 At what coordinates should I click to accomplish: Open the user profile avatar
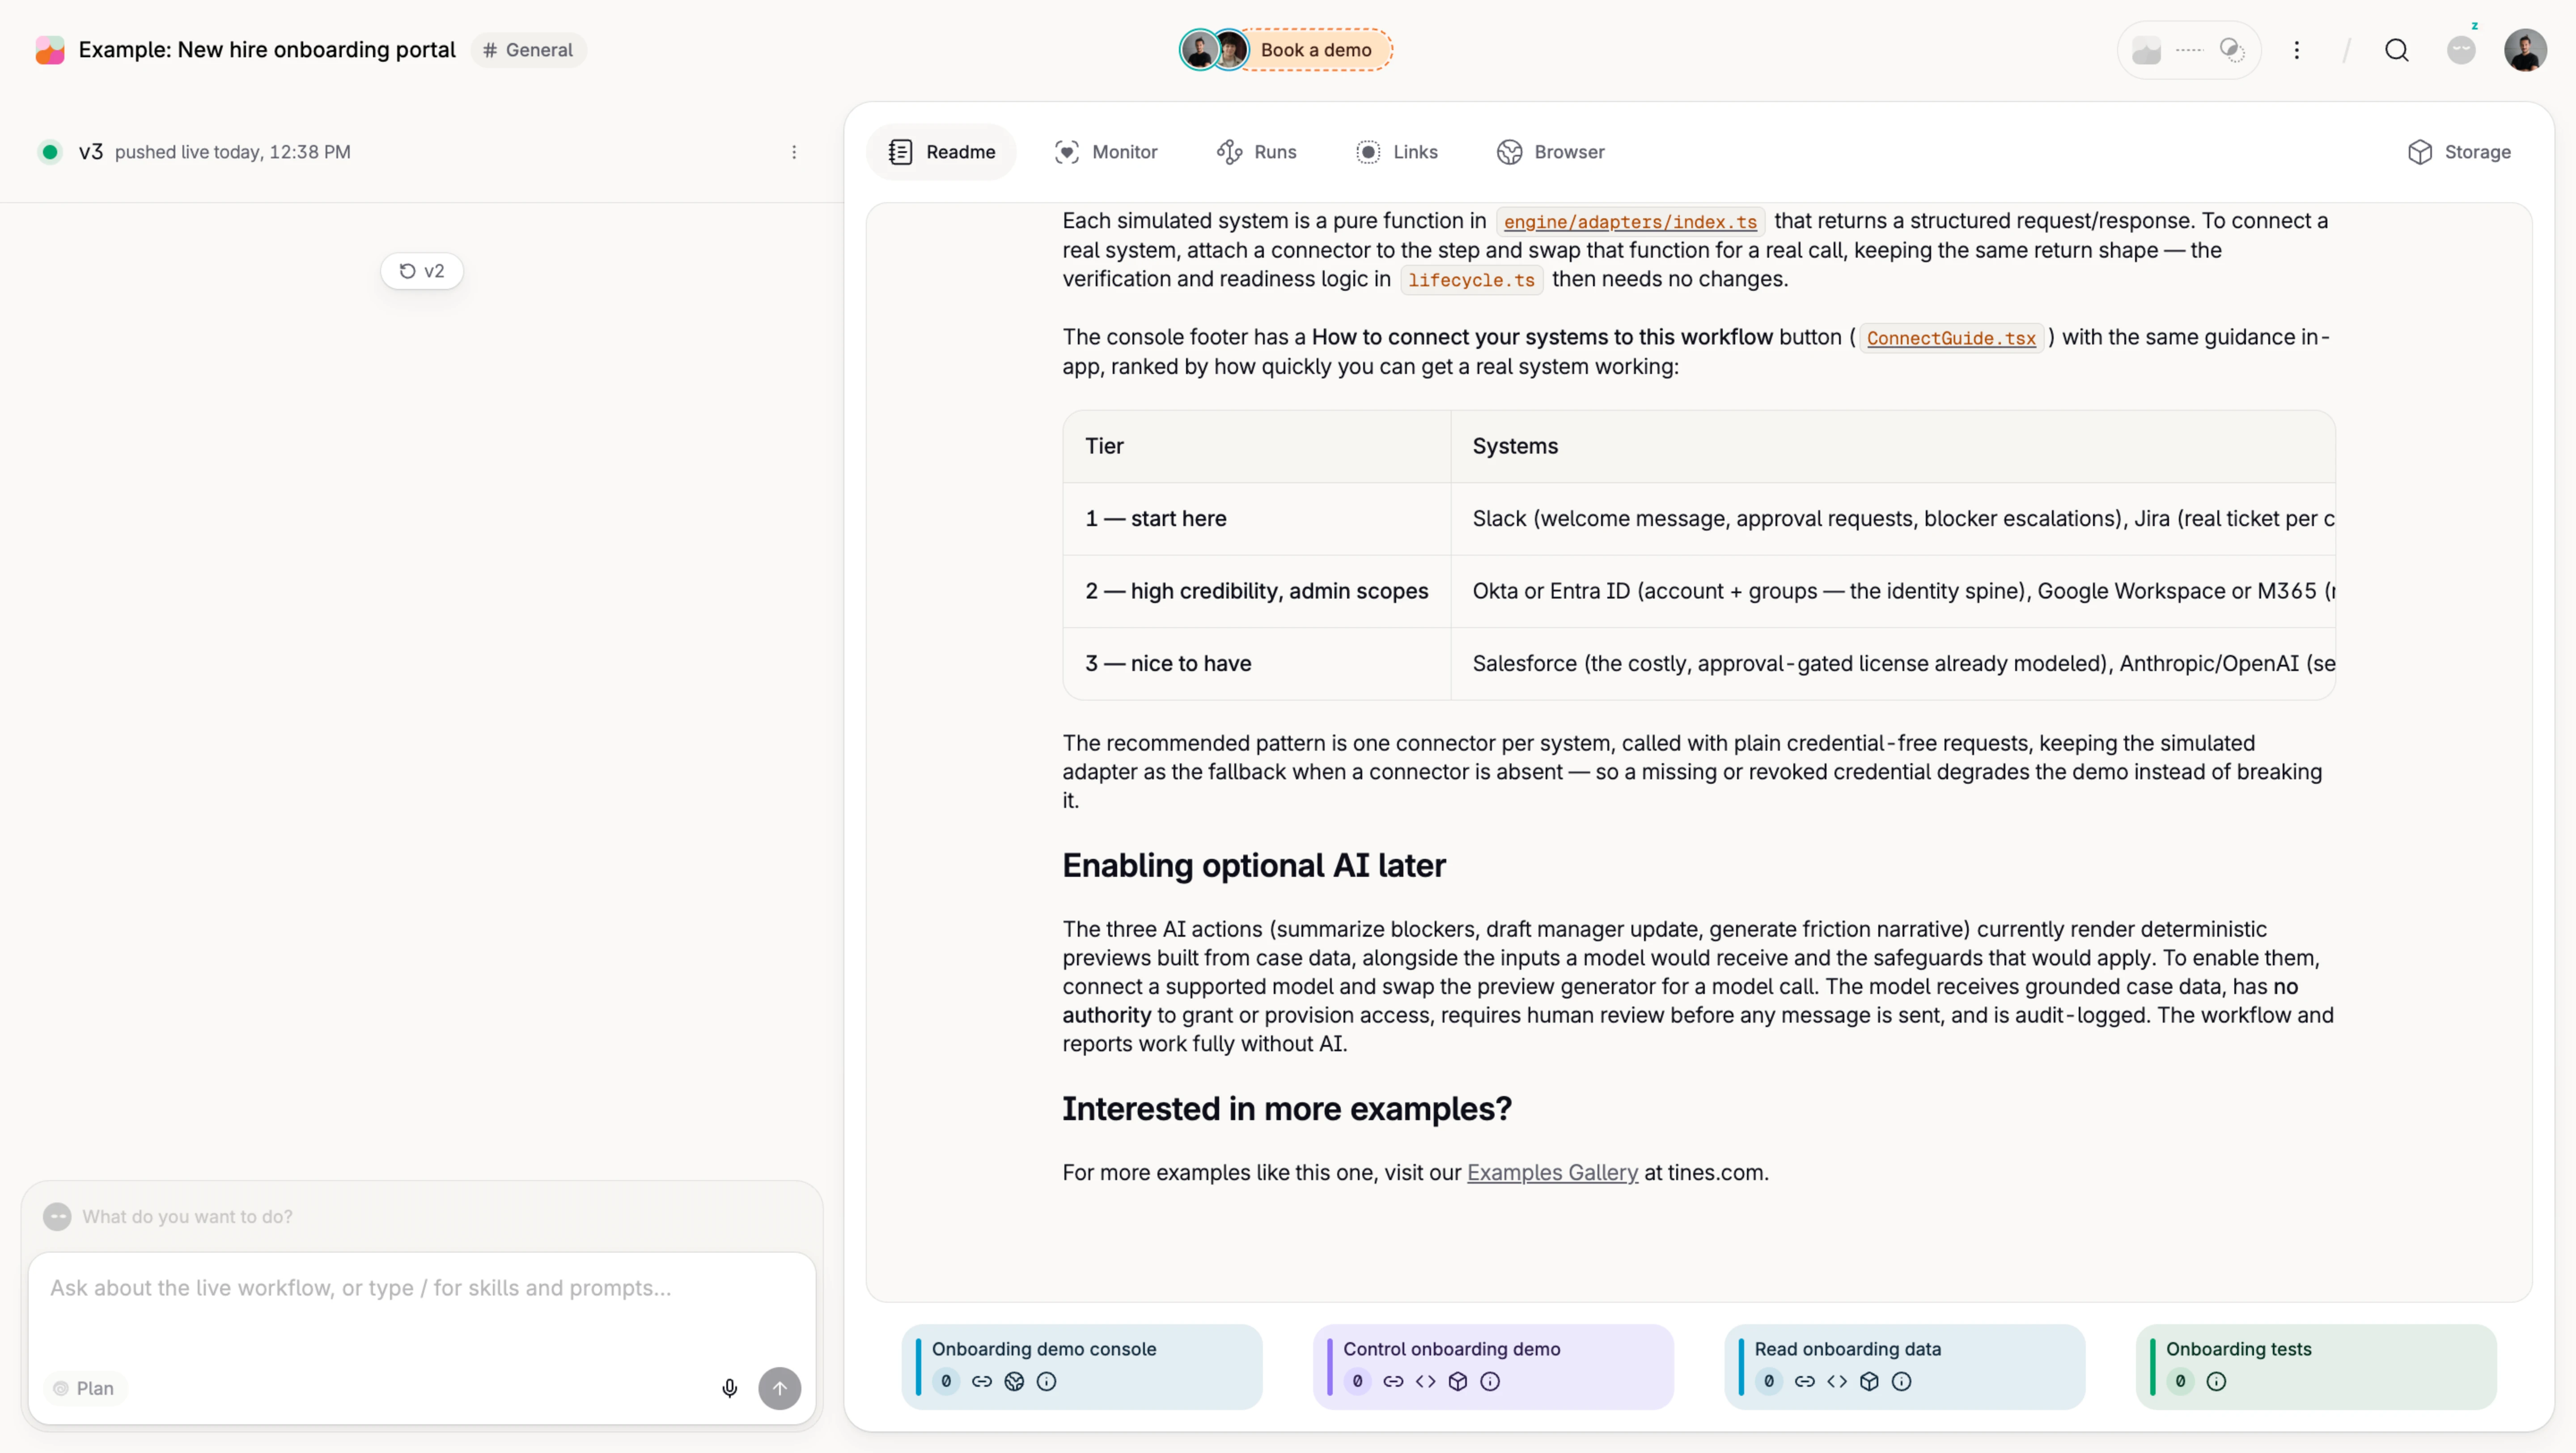(2525, 50)
